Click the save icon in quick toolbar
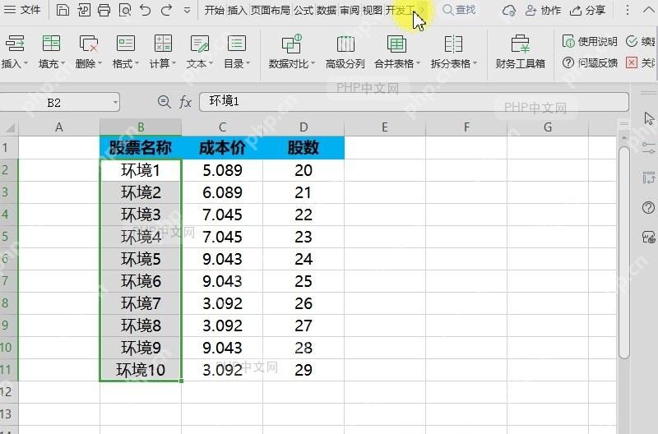This screenshot has height=434, width=658. pos(63,10)
